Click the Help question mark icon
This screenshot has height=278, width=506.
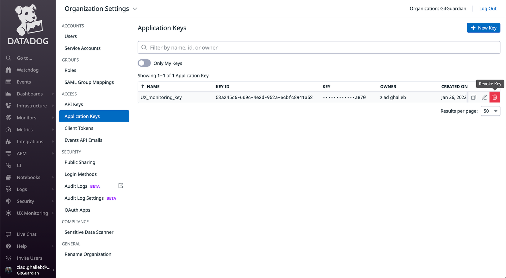tap(9, 246)
